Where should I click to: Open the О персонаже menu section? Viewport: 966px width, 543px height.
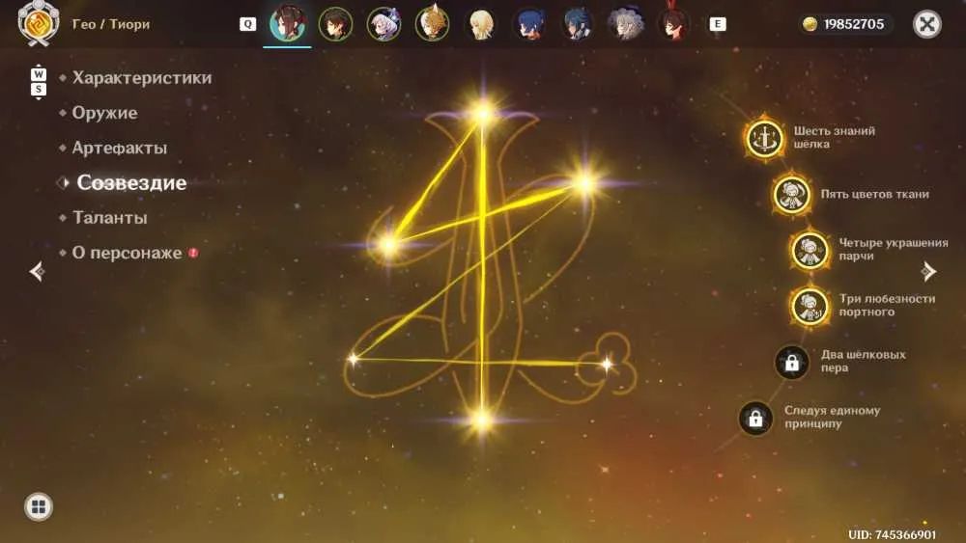[127, 253]
